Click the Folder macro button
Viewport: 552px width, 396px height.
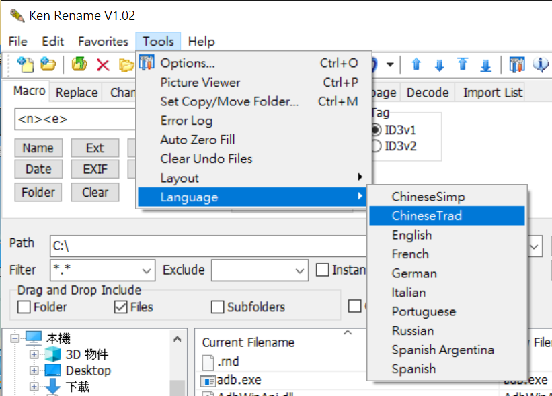click(x=38, y=192)
